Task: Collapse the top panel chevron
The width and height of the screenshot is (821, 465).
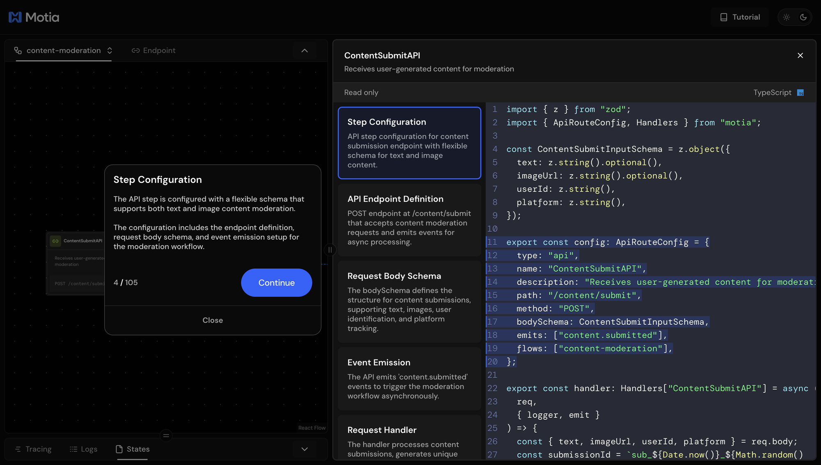Action: (x=305, y=50)
